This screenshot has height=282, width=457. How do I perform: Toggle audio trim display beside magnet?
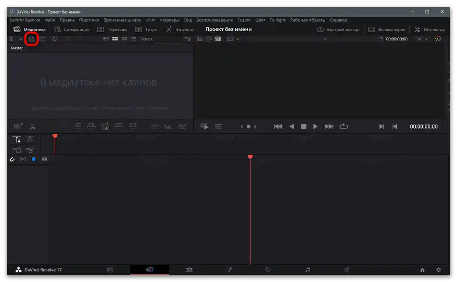[x=23, y=159]
